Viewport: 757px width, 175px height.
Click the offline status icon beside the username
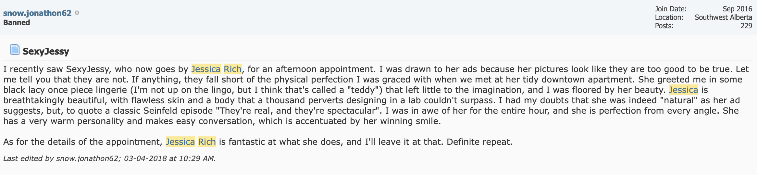click(x=77, y=13)
